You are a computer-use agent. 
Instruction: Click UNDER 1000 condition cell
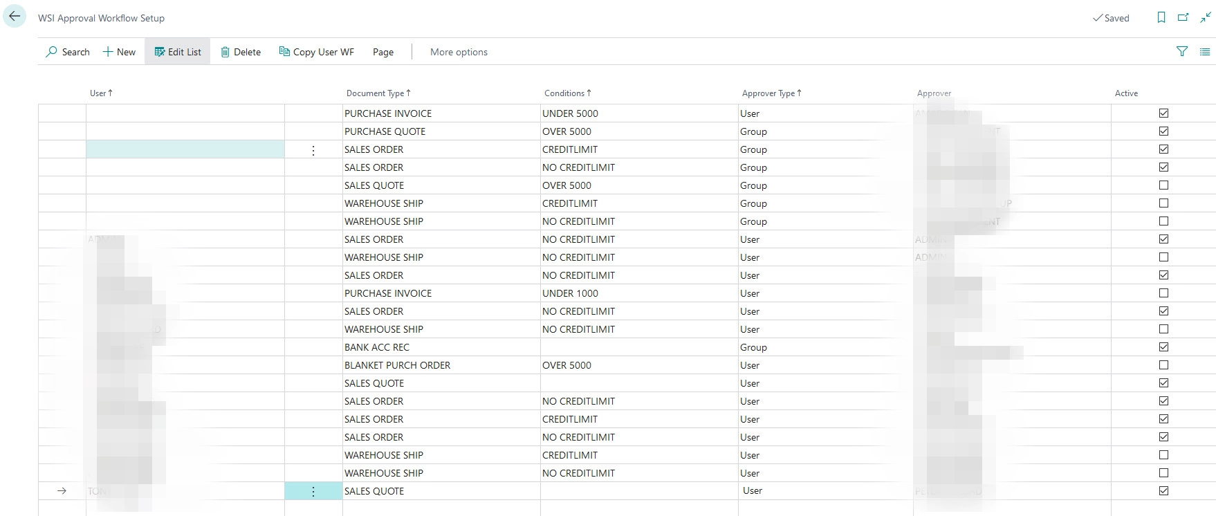pyautogui.click(x=639, y=293)
